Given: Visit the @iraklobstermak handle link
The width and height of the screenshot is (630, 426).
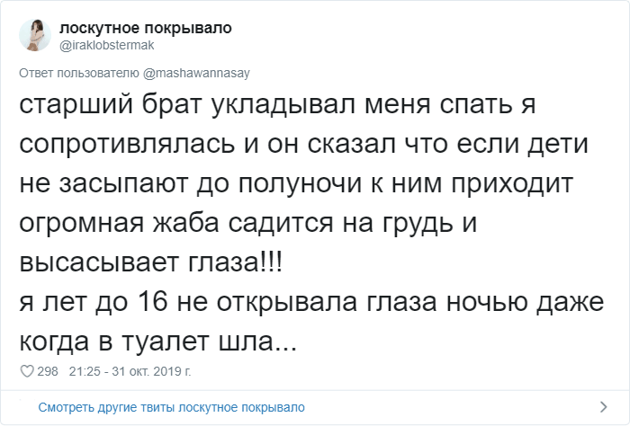Looking at the screenshot, I should [x=112, y=44].
